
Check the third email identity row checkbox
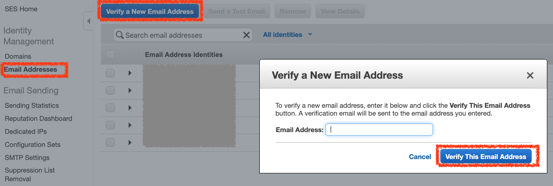(111, 108)
